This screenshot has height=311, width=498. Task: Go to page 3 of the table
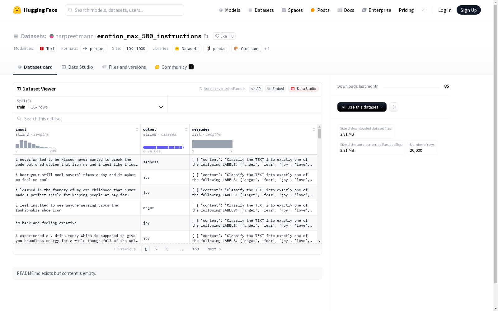(167, 249)
